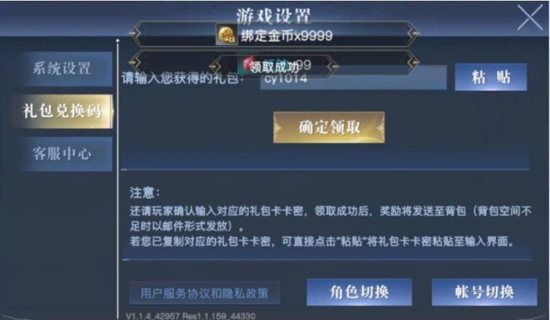Click the red gem reward icon
The image size is (550, 320).
coord(247,64)
